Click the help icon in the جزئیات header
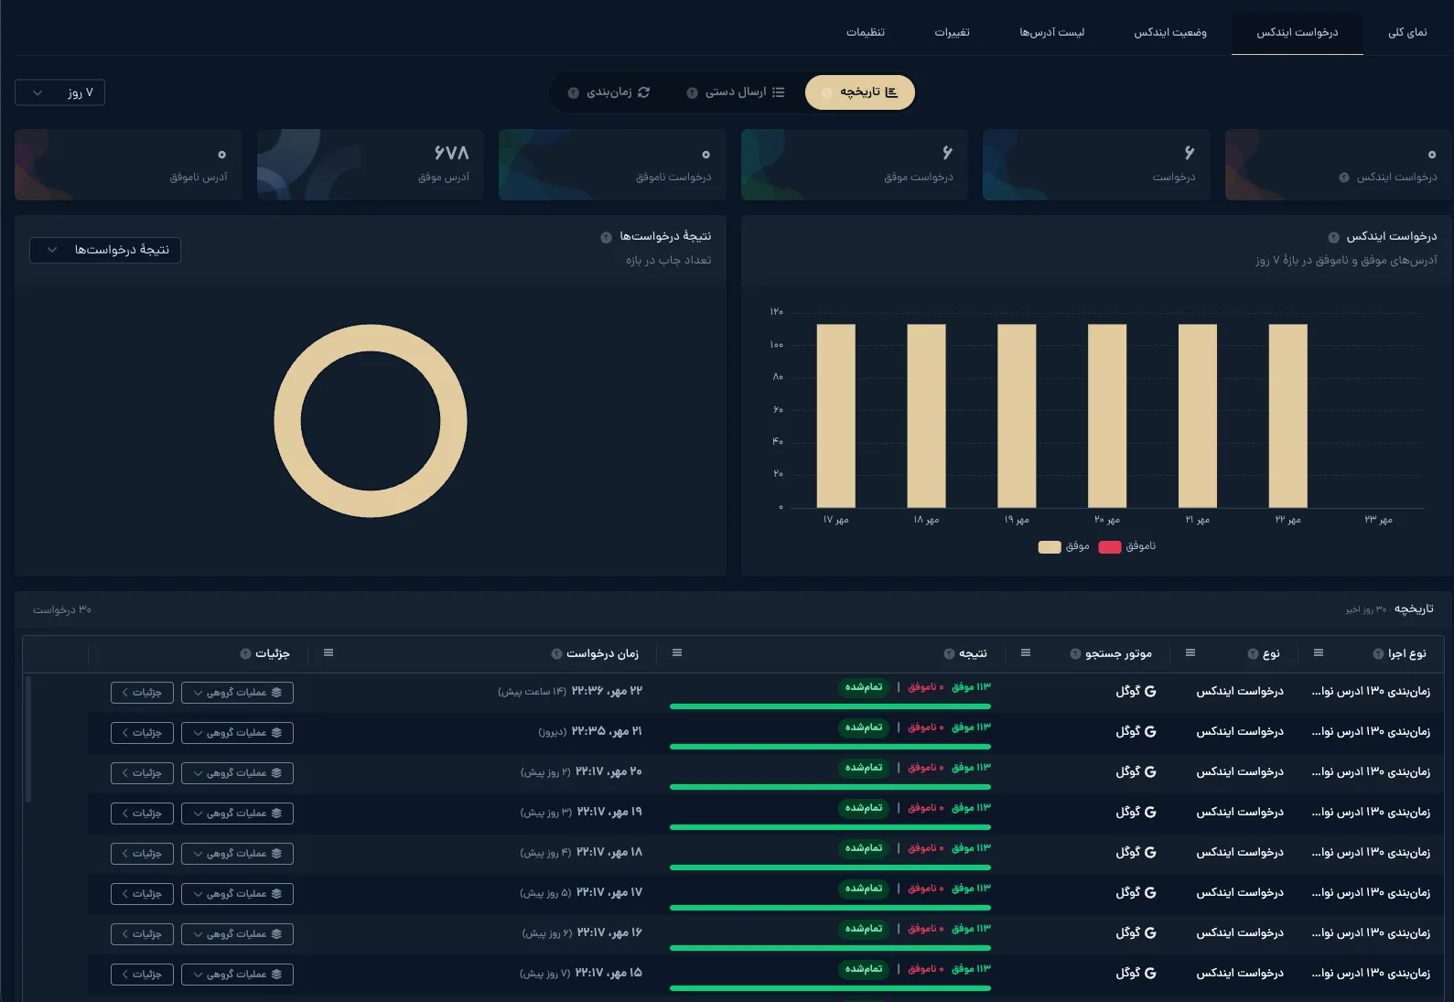 point(245,653)
